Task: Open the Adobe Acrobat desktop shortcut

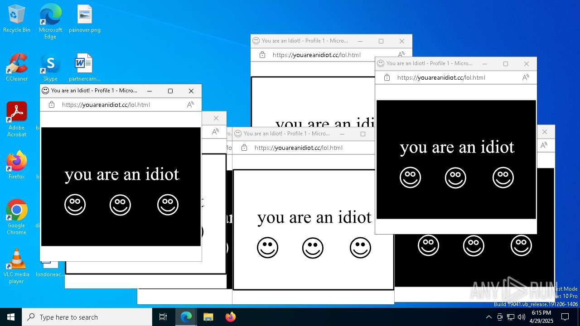Action: click(17, 120)
